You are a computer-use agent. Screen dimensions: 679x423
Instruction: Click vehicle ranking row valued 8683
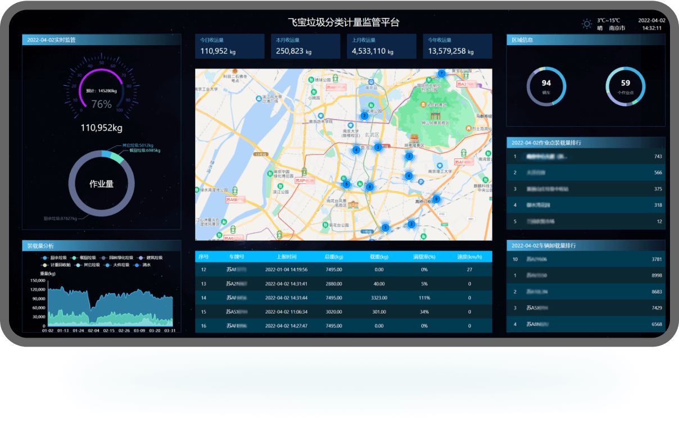pos(586,292)
